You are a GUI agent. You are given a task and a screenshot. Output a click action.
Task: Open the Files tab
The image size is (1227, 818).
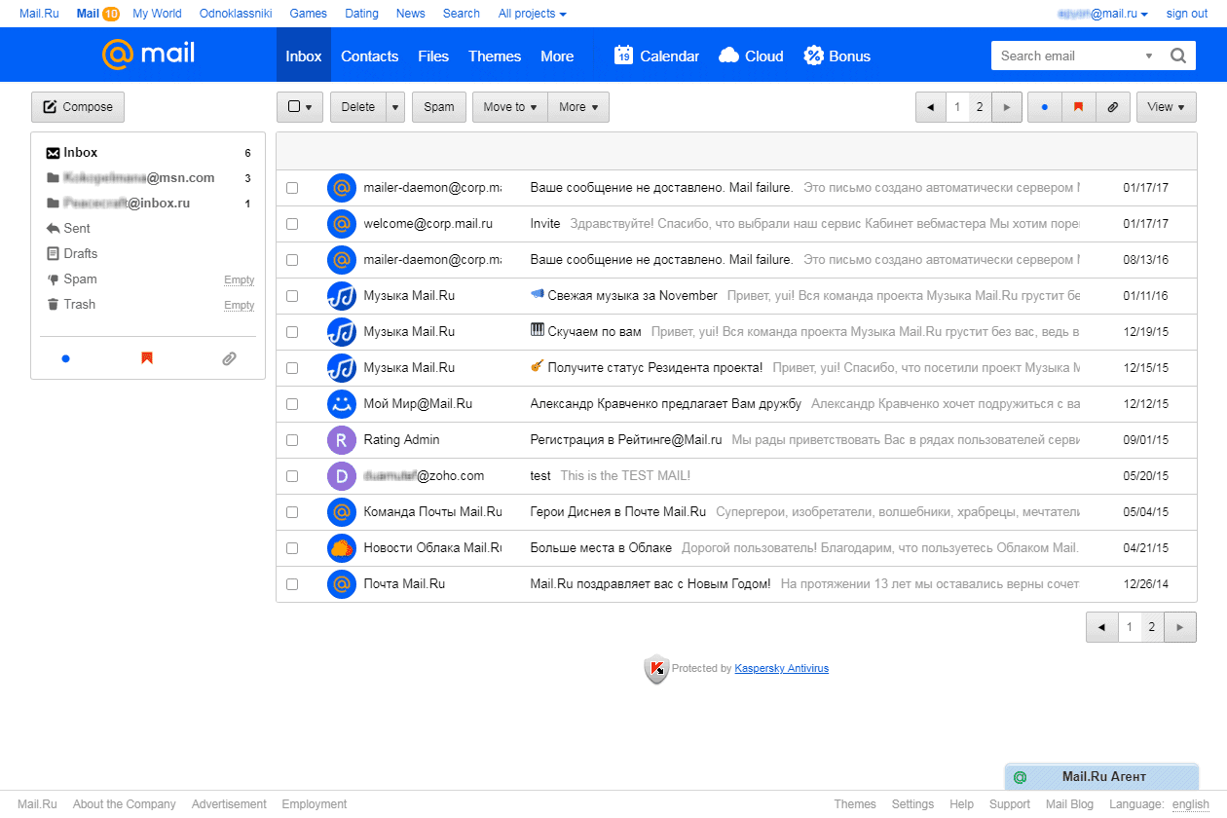[433, 56]
